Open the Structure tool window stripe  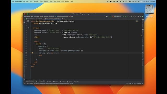24,77
